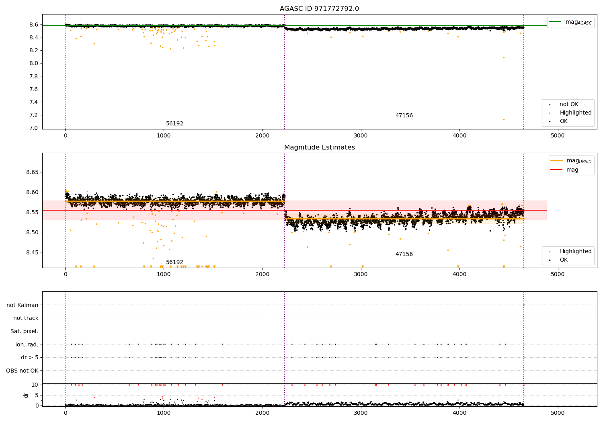
Task: Click the rotated 'dr' axis label
Action: pos(26,395)
